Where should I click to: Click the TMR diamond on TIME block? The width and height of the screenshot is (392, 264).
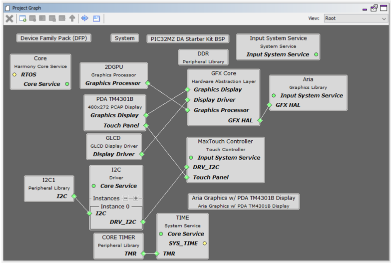157,254
